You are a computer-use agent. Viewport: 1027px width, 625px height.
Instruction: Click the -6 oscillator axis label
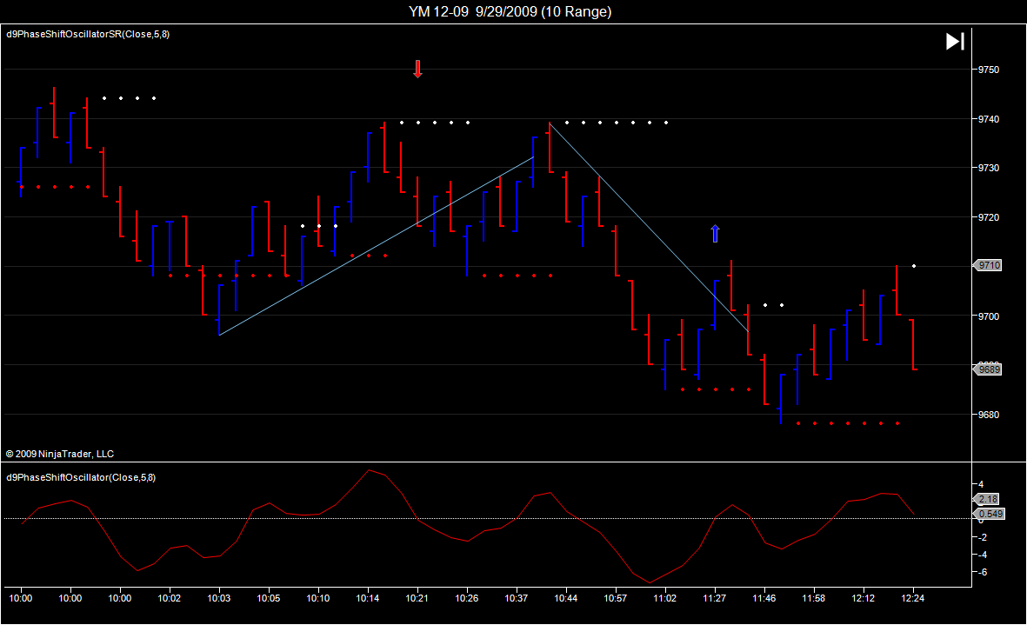pyautogui.click(x=983, y=573)
